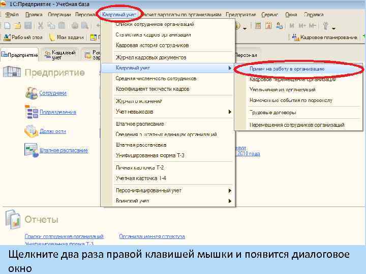Open Организационная структура report link
366x274 pixels.
coord(152,236)
